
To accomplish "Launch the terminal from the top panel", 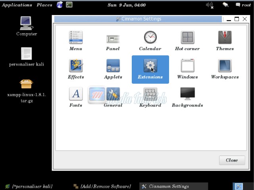I will click(x=69, y=5).
